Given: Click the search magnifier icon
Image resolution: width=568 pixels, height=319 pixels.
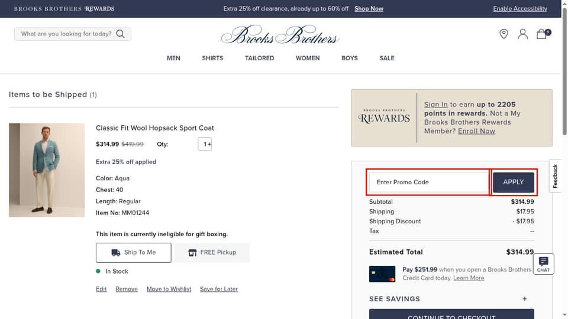Looking at the screenshot, I should [120, 34].
